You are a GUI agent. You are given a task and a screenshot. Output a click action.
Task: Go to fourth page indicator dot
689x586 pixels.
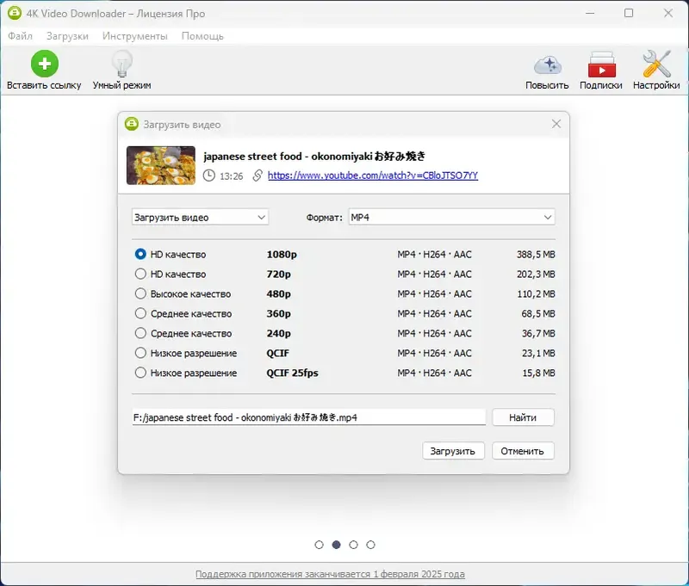tap(370, 545)
